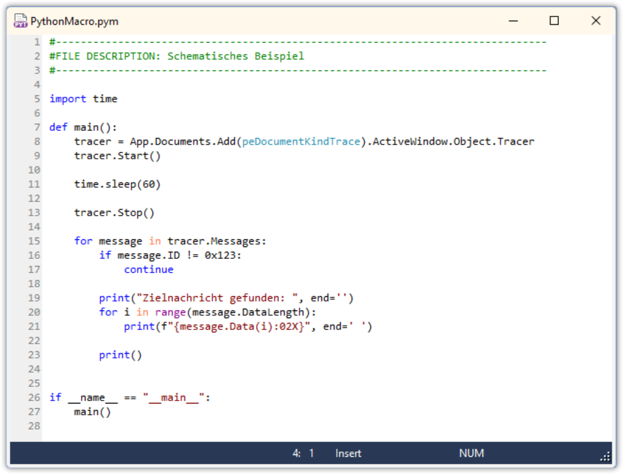Maximize the PythonMacro.pym editor window
The height and width of the screenshot is (474, 623).
(554, 21)
